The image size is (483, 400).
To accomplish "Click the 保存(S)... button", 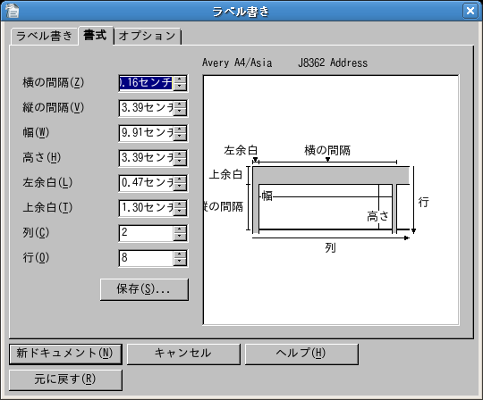I will [x=144, y=289].
